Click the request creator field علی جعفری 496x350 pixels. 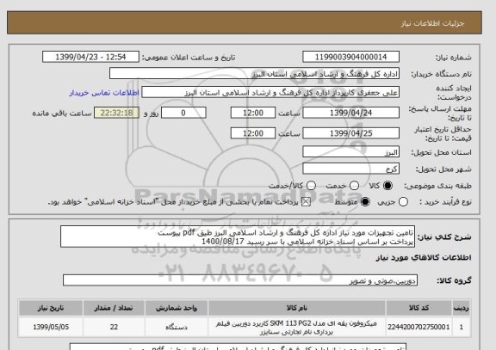click(270, 93)
